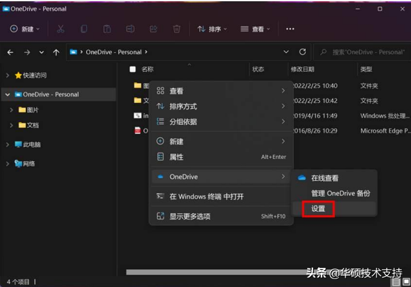Select 管理 OneDrive 备份
This screenshot has width=411, height=287.
tap(335, 193)
